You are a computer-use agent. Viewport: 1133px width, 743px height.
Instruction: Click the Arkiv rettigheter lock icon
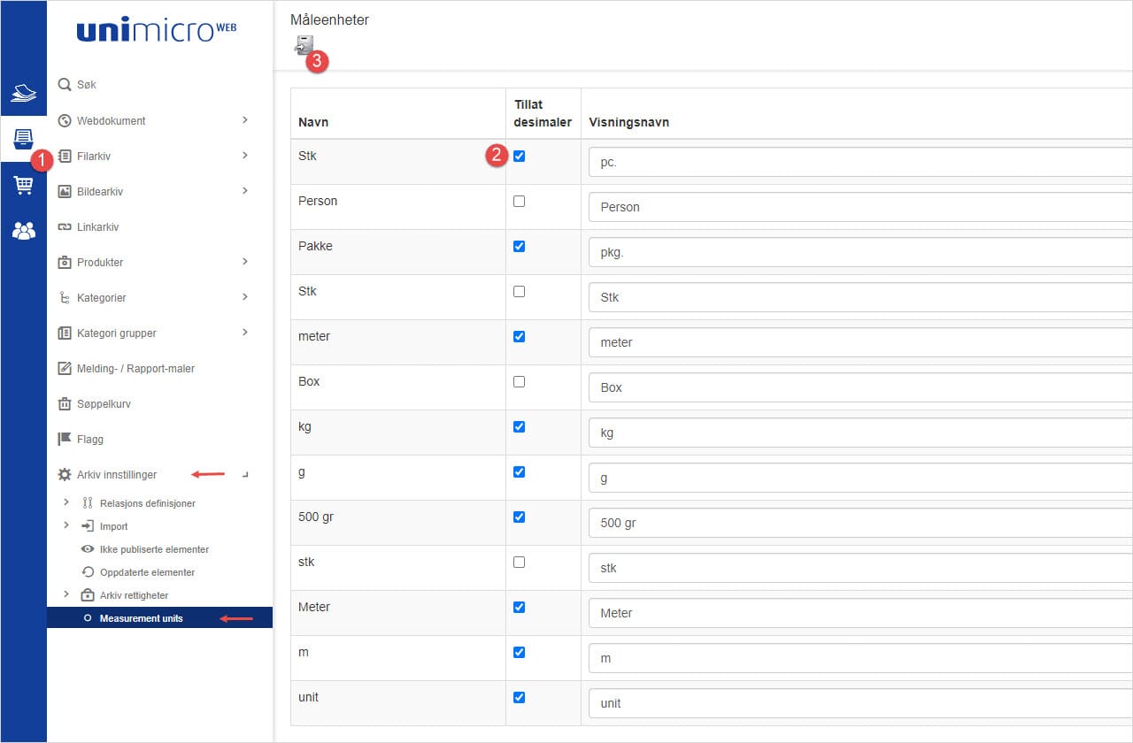point(87,595)
